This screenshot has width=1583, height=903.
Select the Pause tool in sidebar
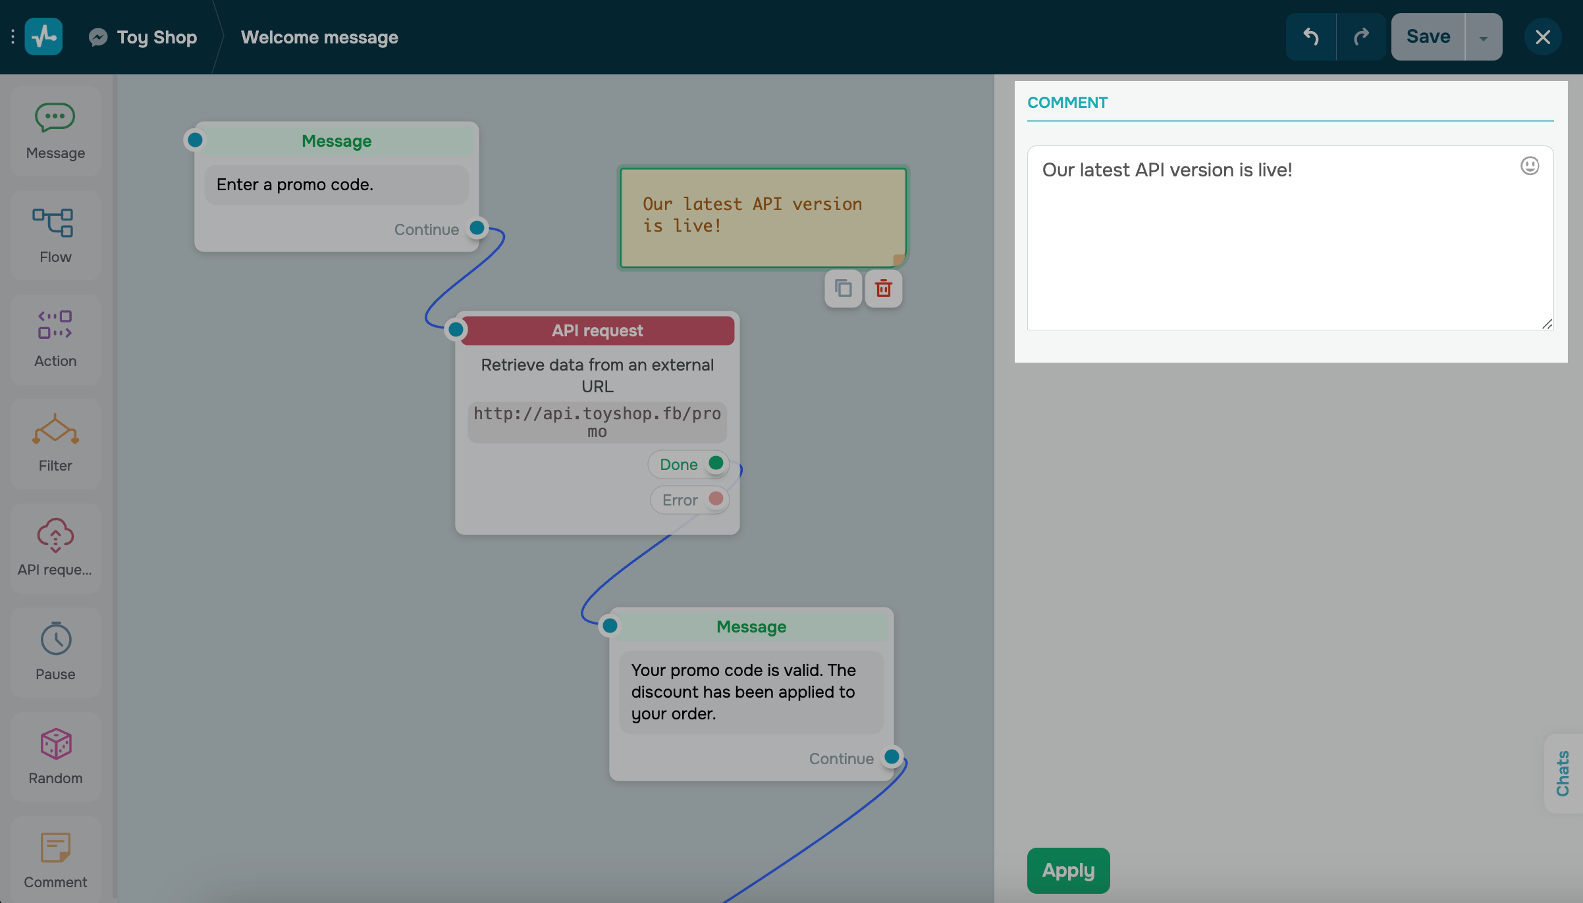[x=55, y=651]
